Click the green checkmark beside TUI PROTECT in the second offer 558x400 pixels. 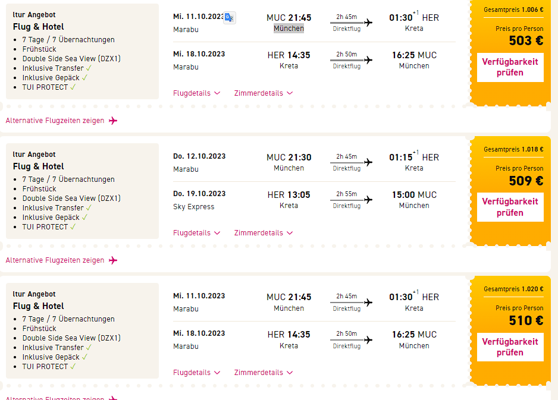point(73,226)
